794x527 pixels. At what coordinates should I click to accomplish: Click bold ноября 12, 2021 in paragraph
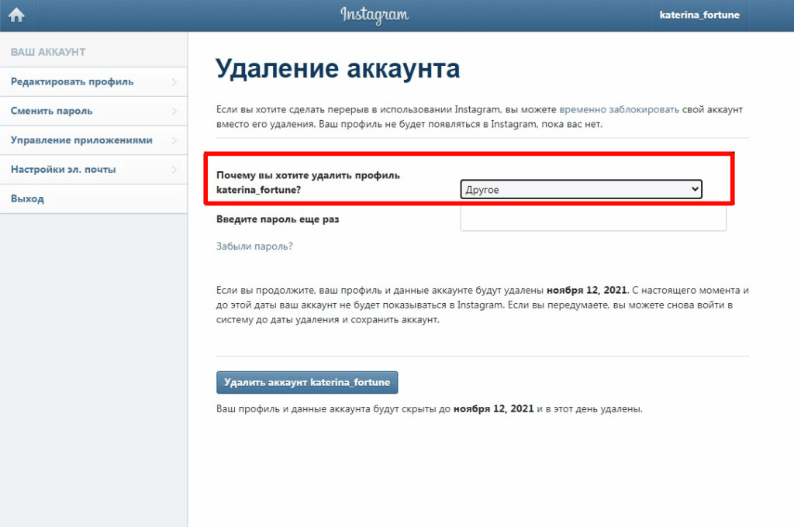(x=586, y=291)
